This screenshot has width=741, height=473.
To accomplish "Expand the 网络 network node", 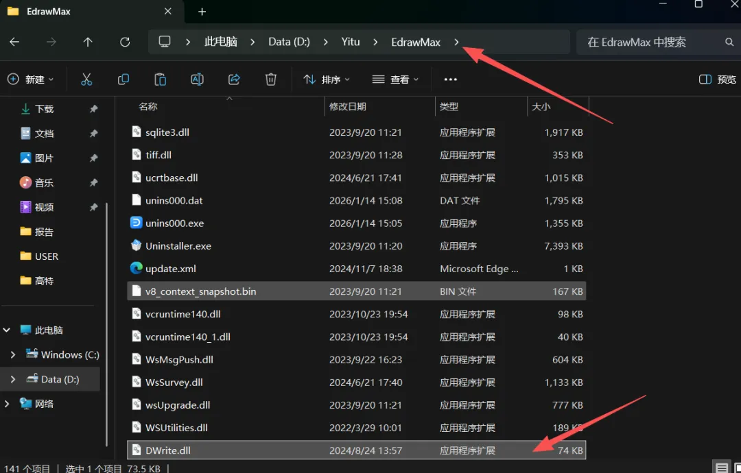I will pos(7,404).
